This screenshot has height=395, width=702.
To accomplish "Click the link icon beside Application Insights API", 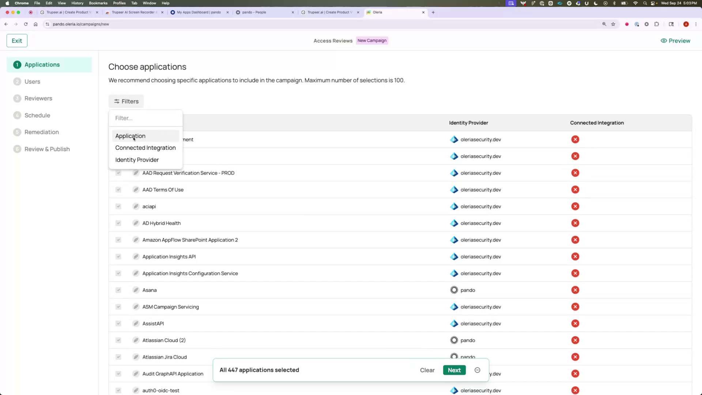I will 136,256.
